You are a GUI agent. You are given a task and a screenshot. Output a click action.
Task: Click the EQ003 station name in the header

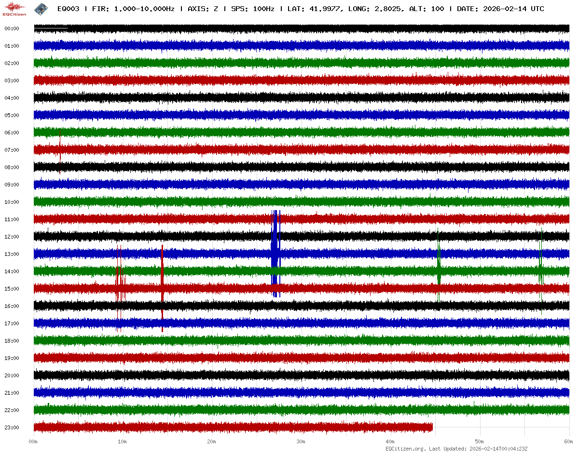tap(68, 9)
